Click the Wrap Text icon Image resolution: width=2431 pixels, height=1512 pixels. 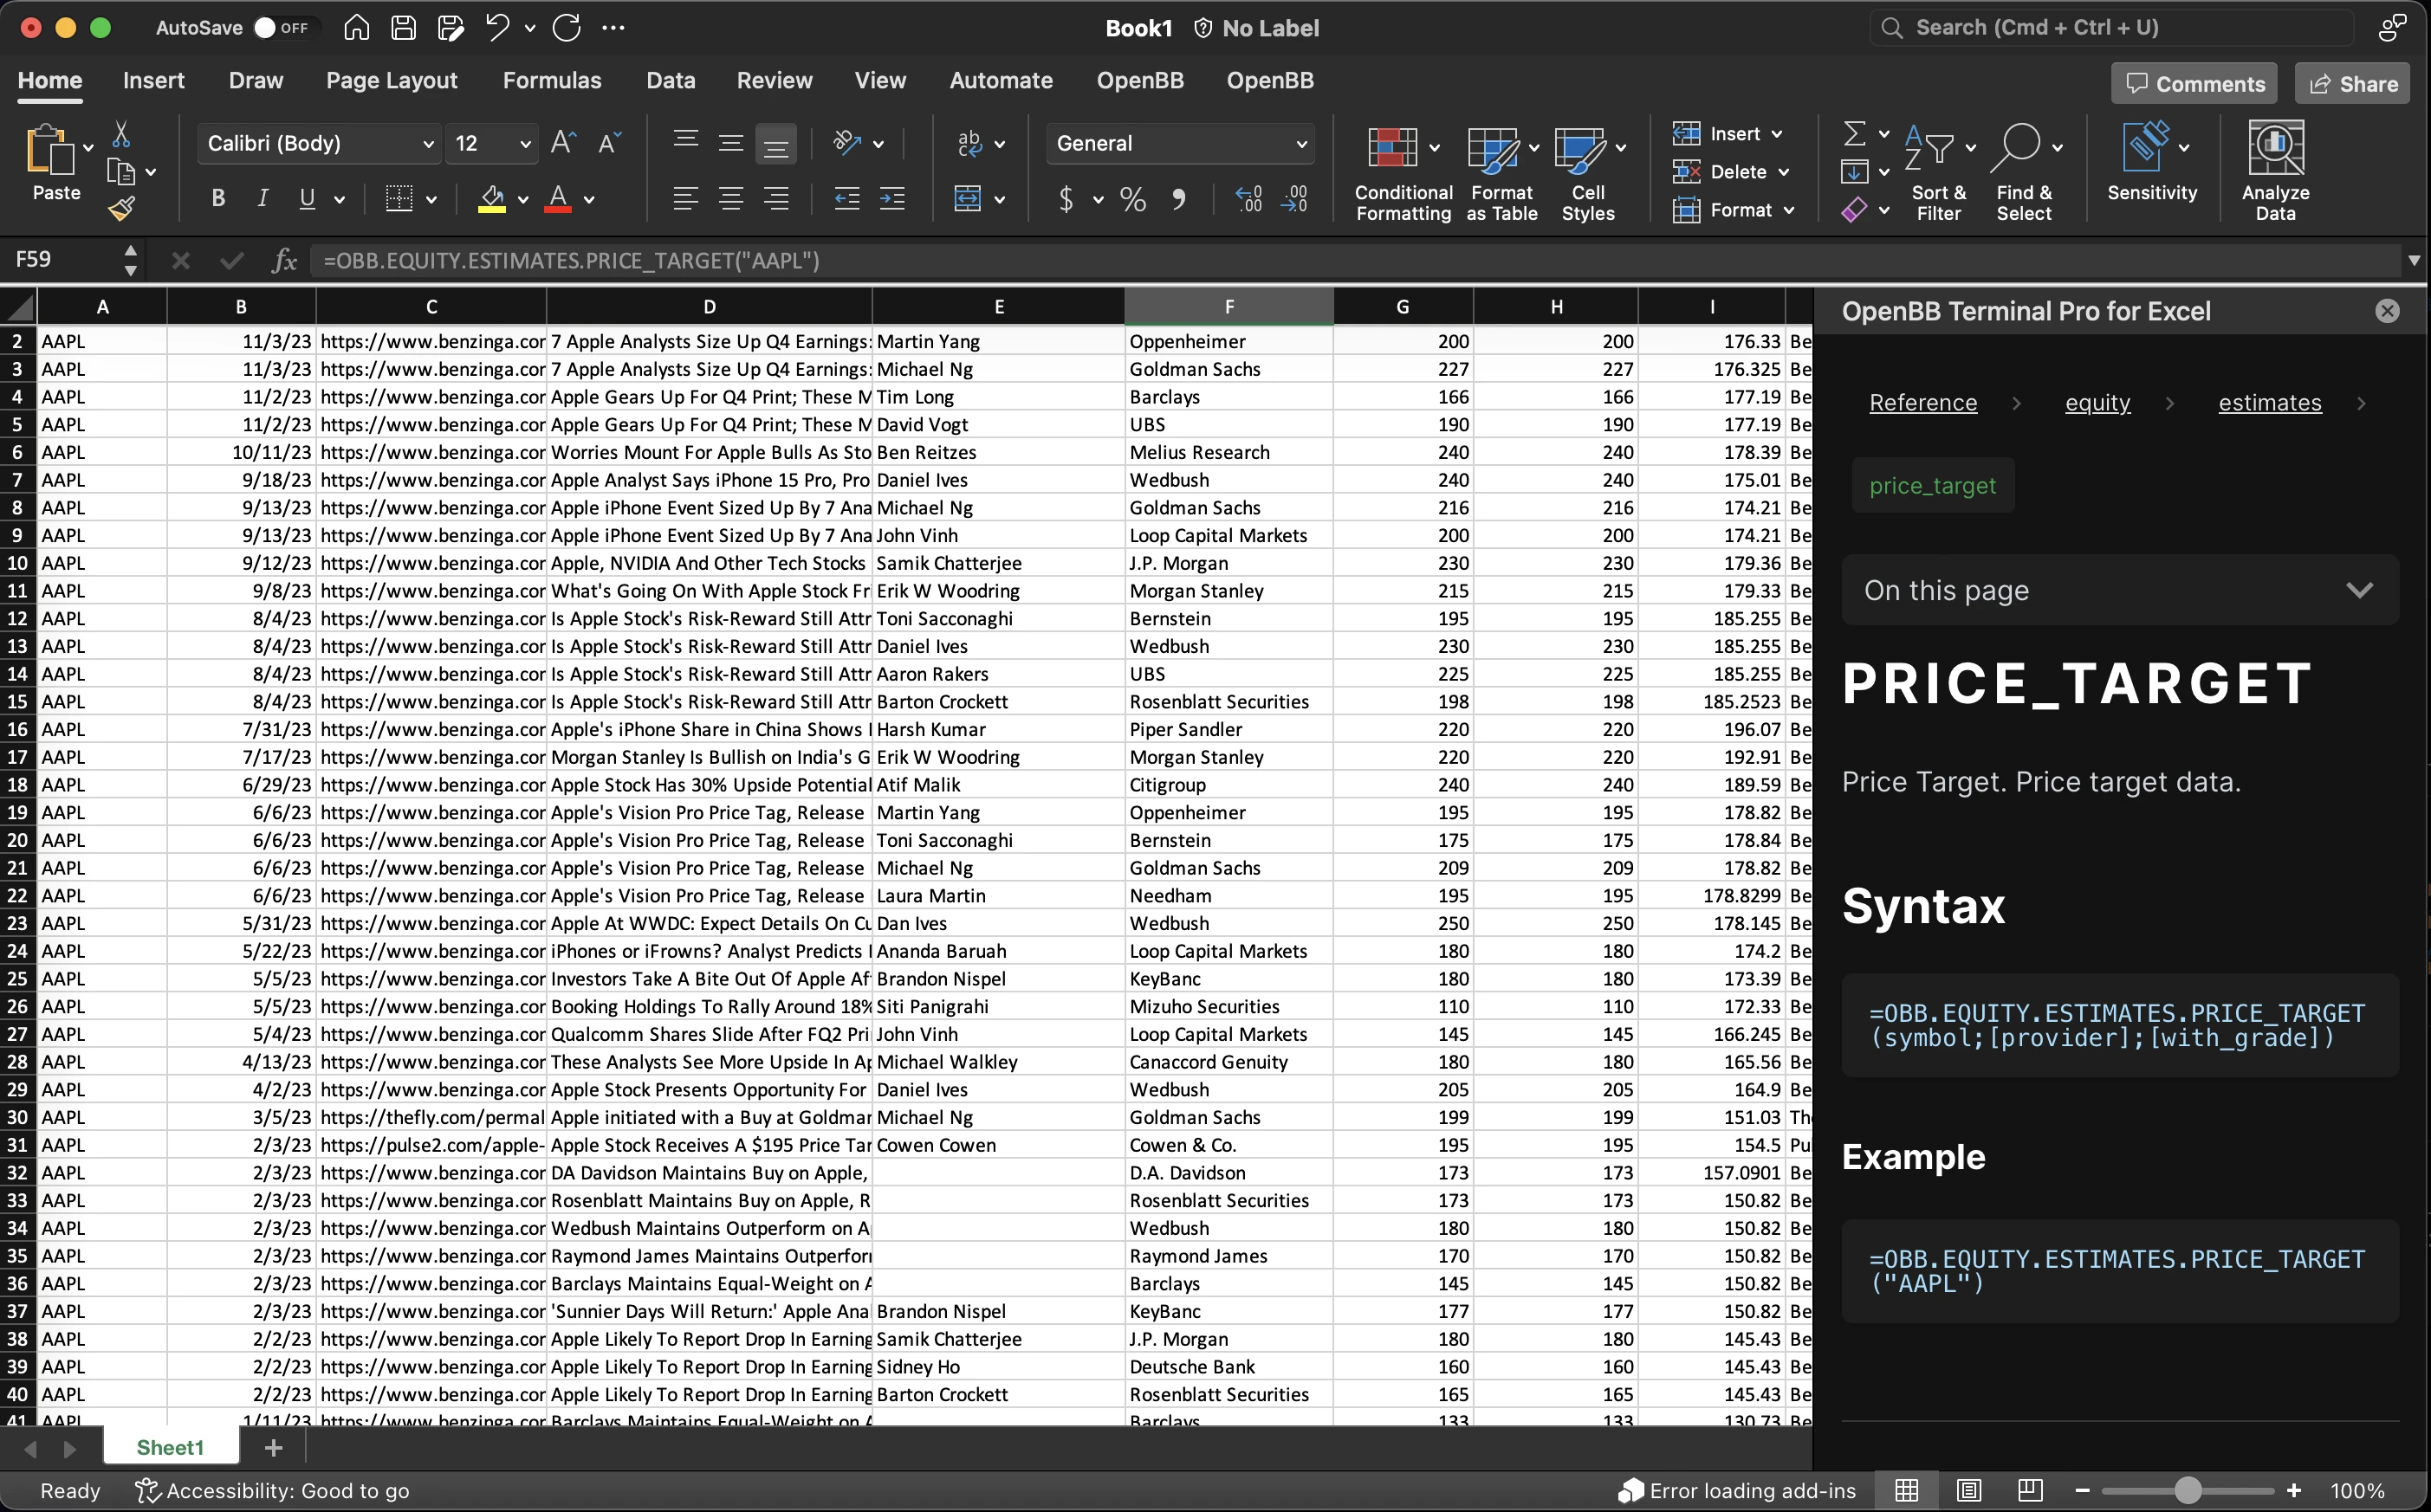(969, 143)
